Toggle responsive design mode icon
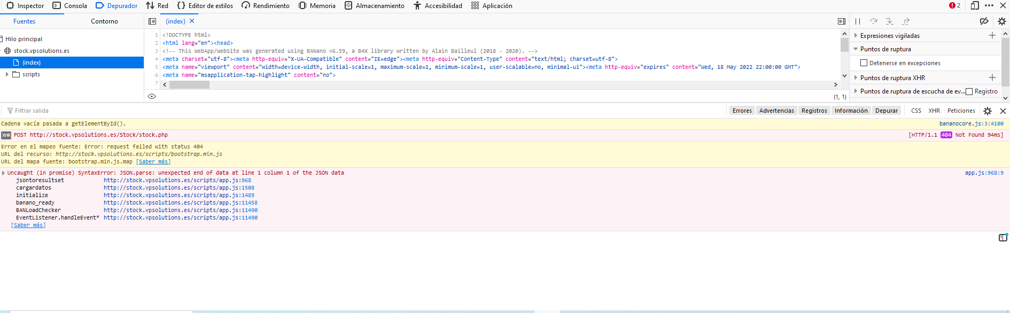This screenshot has height=313, width=1018. coord(975,5)
